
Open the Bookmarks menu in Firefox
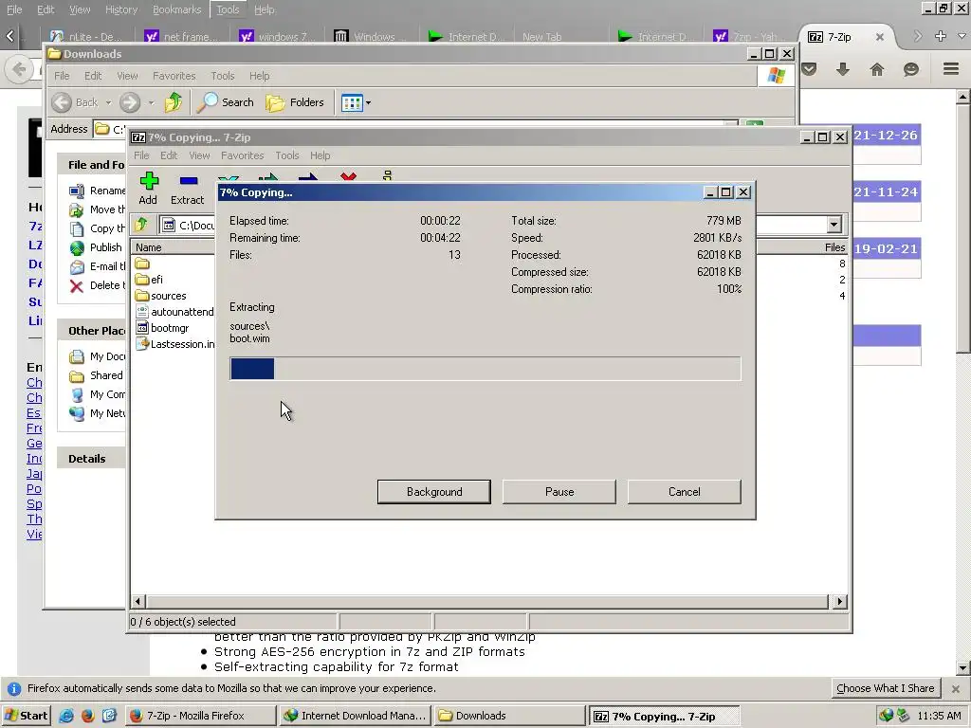click(x=176, y=9)
